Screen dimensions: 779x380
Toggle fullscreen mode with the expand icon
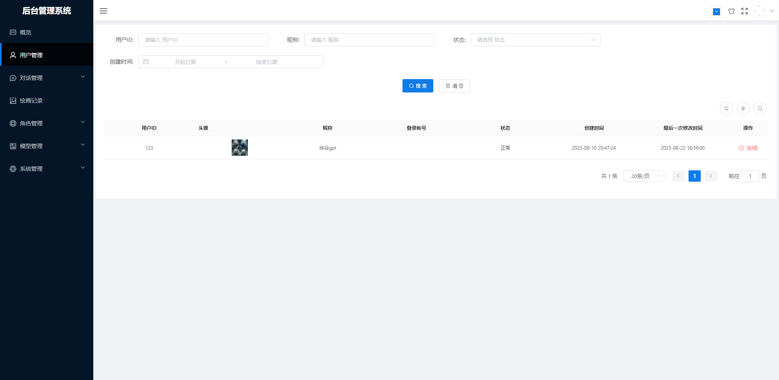745,11
